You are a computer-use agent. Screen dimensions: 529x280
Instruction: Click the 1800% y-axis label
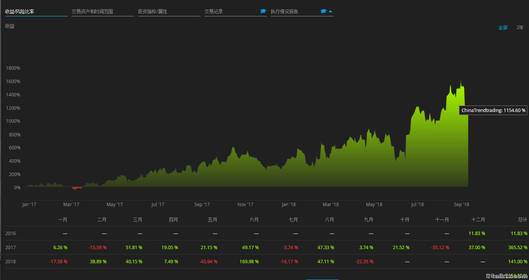point(13,68)
